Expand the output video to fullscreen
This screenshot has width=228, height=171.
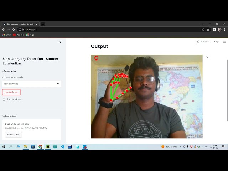point(207,57)
